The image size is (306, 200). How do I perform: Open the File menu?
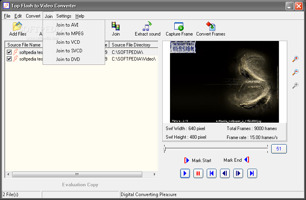click(x=7, y=16)
